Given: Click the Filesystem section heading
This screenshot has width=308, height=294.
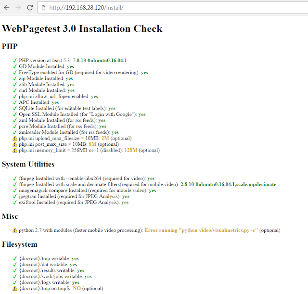Looking at the screenshot, I should point(19,244).
